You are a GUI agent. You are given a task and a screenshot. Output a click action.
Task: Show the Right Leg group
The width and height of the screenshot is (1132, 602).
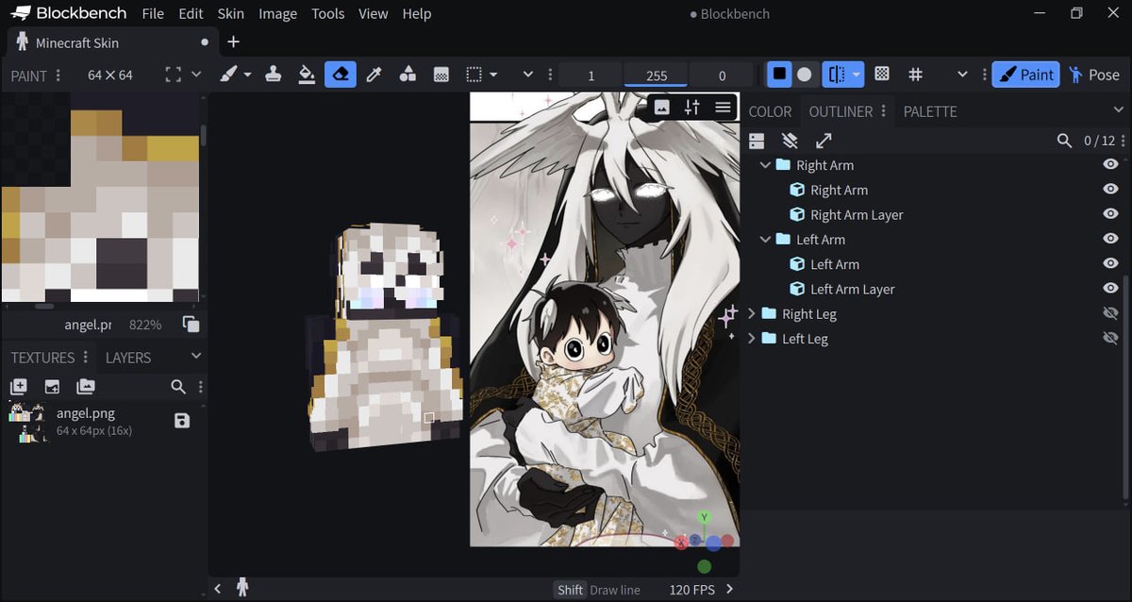1110,314
